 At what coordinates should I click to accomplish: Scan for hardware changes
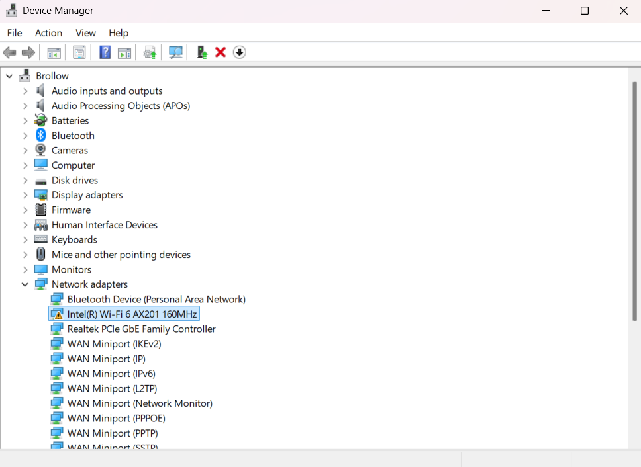click(x=175, y=52)
